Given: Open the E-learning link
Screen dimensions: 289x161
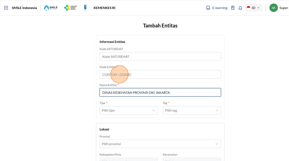Looking at the screenshot, I should click(x=220, y=8).
